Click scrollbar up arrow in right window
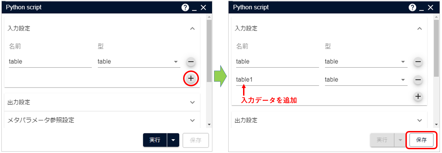 pyautogui.click(x=436, y=17)
